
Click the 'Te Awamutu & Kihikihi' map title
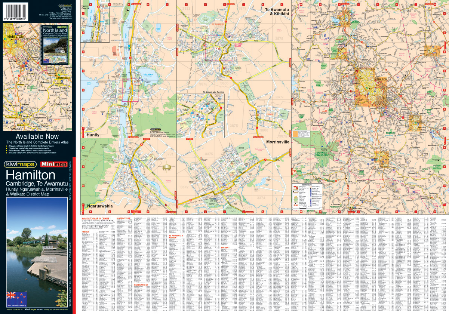tap(277, 11)
